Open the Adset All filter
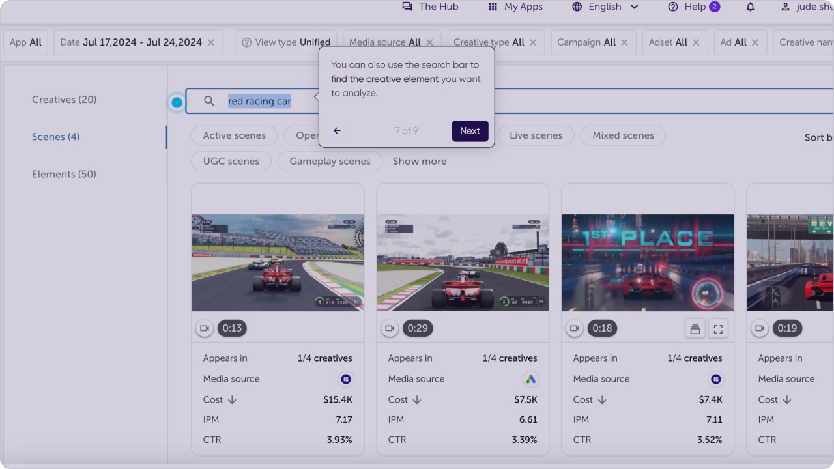The height and width of the screenshot is (469, 834). pyautogui.click(x=675, y=42)
